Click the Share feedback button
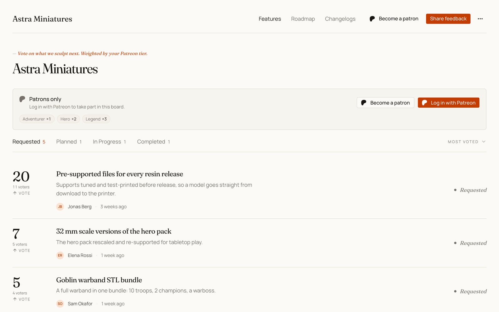This screenshot has height=312, width=499. 448,19
